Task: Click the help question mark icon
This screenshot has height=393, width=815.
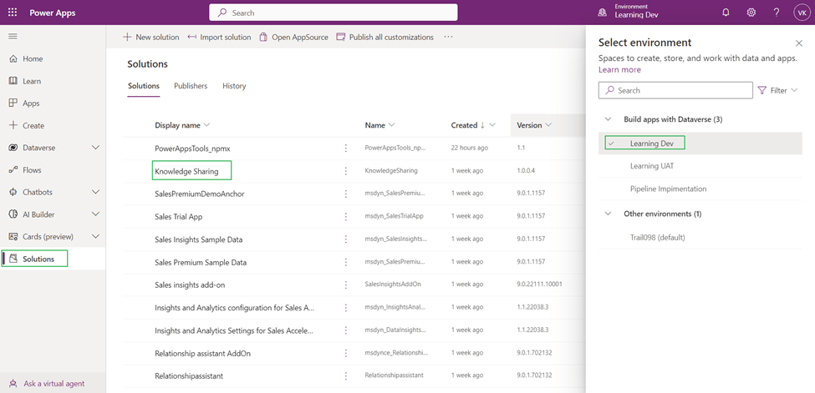Action: pyautogui.click(x=776, y=13)
